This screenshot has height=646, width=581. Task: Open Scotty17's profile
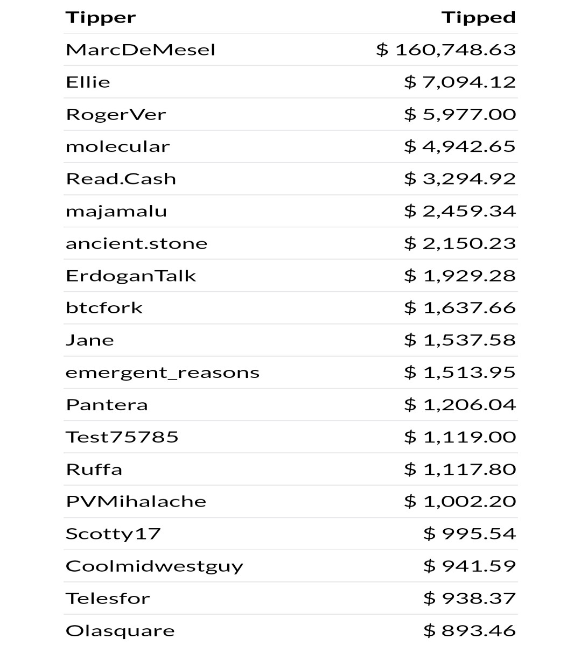click(113, 534)
